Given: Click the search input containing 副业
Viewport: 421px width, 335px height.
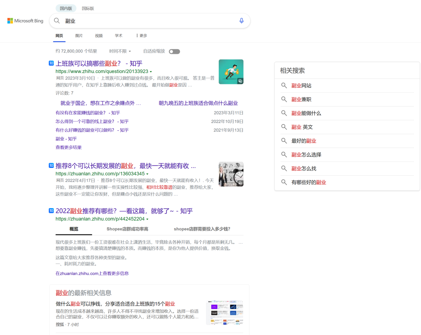Looking at the screenshot, I should coord(150,21).
